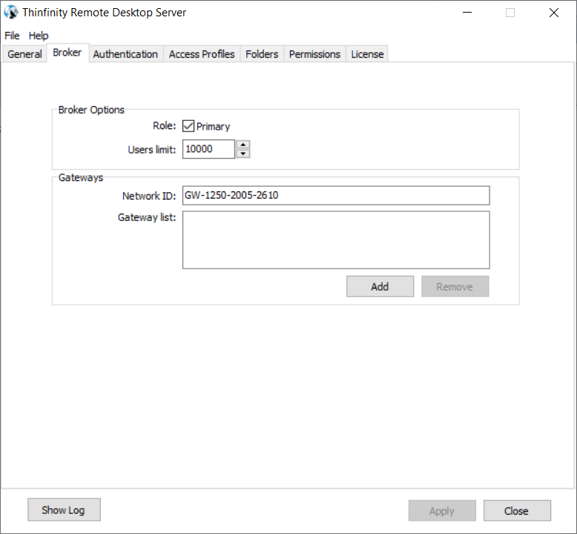Screen dimensions: 577x534
Task: Click the Remove gateway button
Action: (455, 286)
